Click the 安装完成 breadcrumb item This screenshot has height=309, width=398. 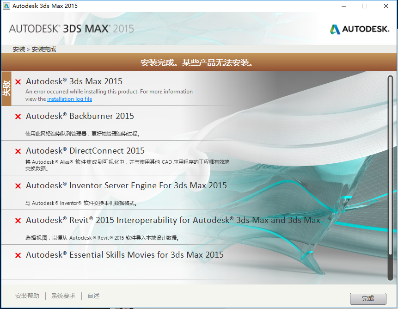pyautogui.click(x=44, y=49)
